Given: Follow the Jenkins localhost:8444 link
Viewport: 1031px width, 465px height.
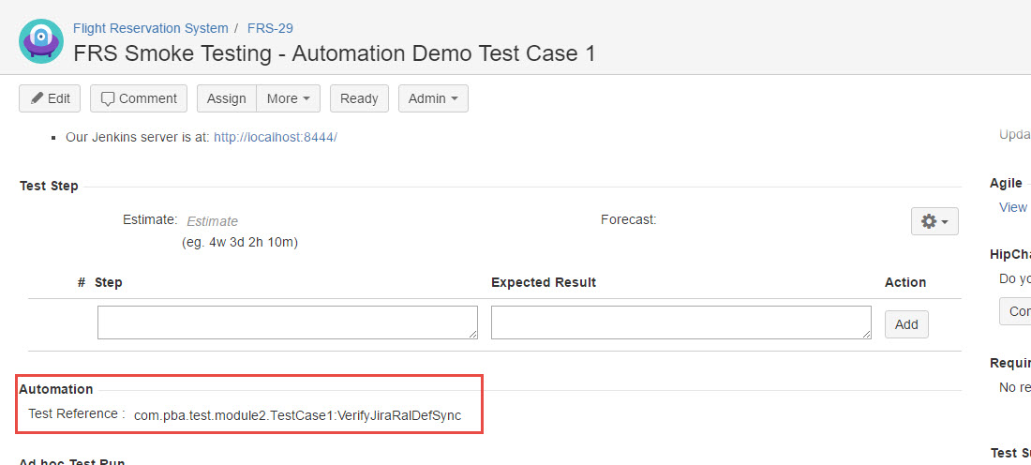Looking at the screenshot, I should pyautogui.click(x=275, y=137).
